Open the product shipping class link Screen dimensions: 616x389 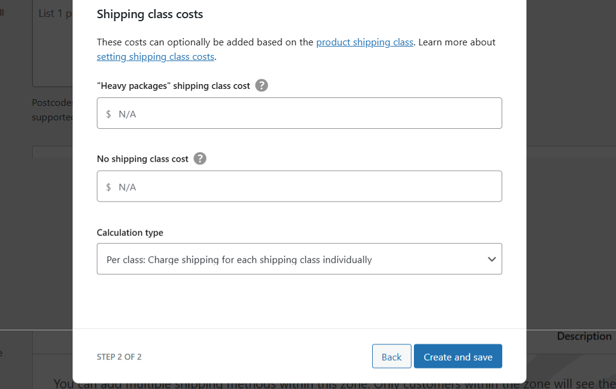[364, 42]
